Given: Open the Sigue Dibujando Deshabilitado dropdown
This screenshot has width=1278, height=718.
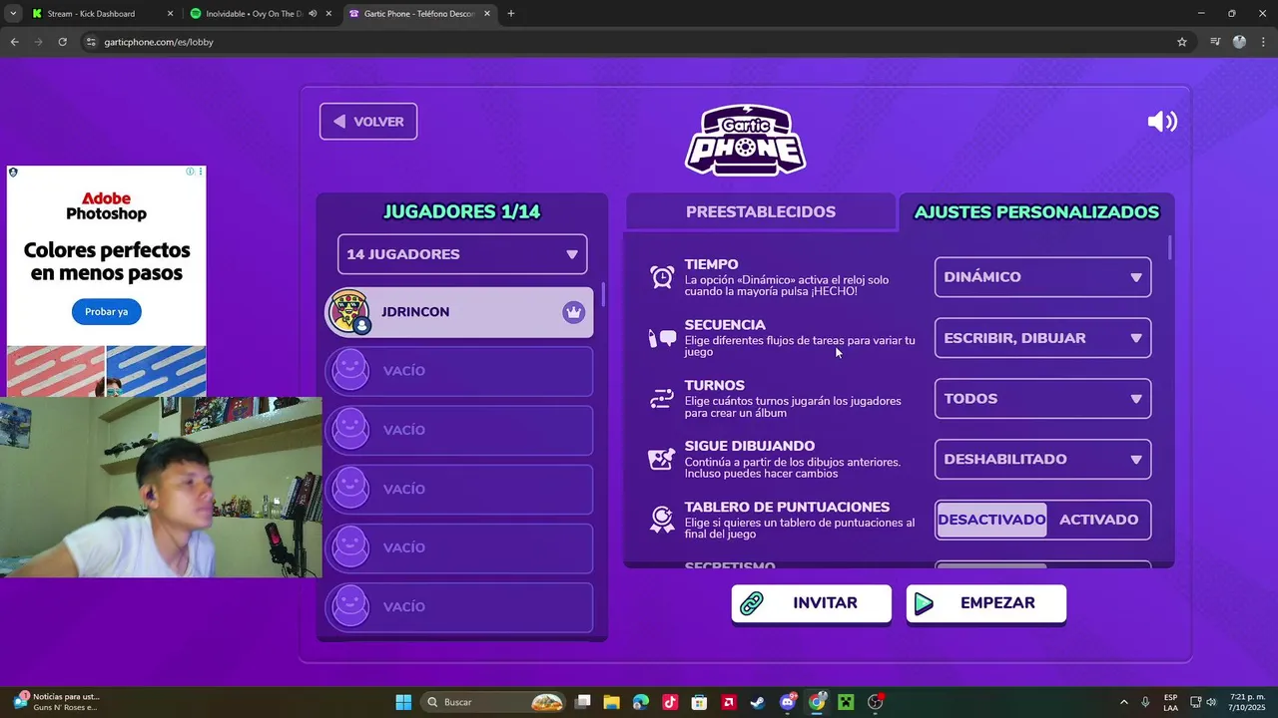Looking at the screenshot, I should pos(1042,459).
